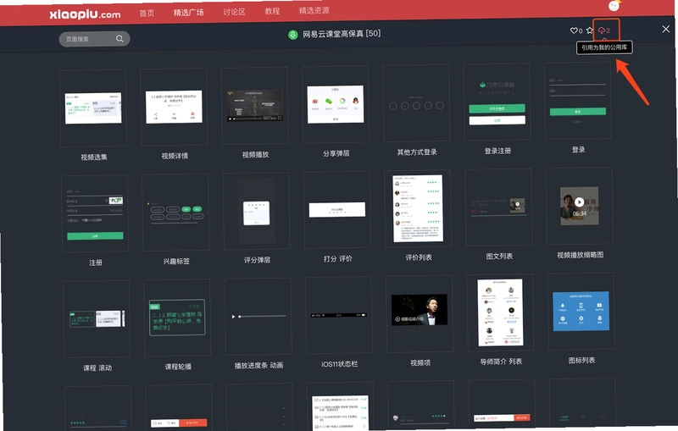Select the 兴趣标签 component
678x431 pixels.
175,212
